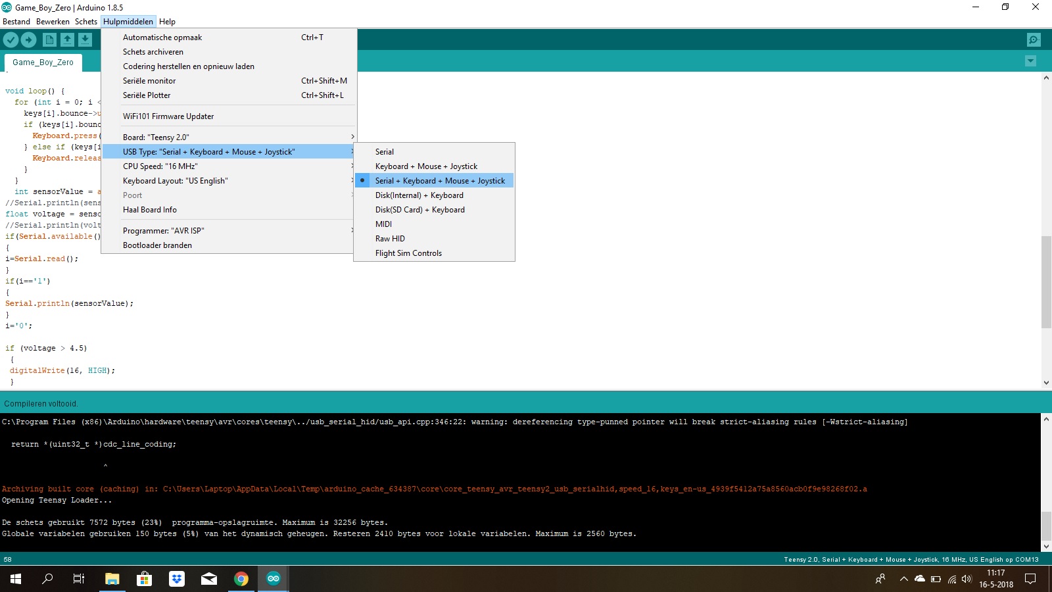1052x592 pixels.
Task: Expand the Board: "Teensy 2.0" submenu
Action: pos(229,137)
